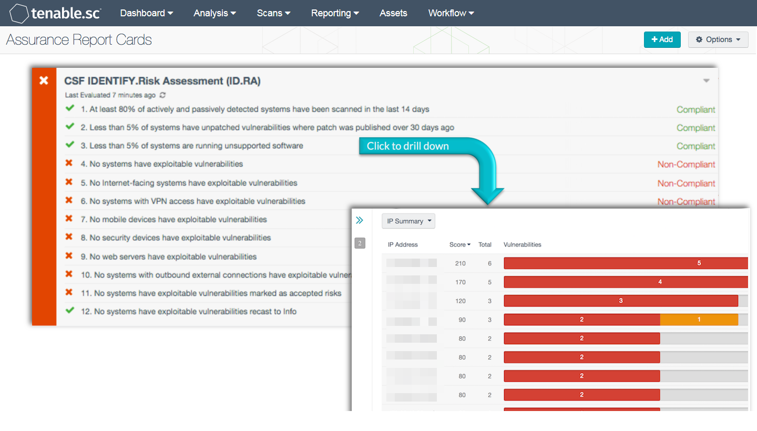Click the red X icon for policy 4
Image resolution: width=757 pixels, height=431 pixels.
[69, 163]
